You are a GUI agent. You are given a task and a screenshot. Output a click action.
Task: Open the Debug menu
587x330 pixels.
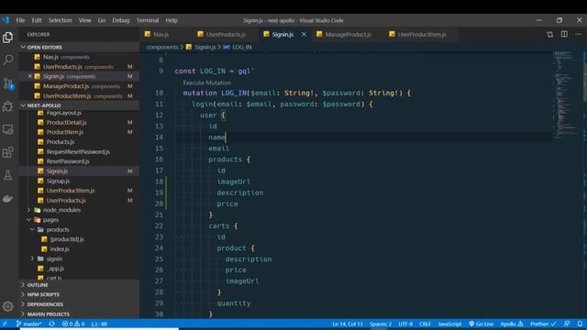point(120,20)
